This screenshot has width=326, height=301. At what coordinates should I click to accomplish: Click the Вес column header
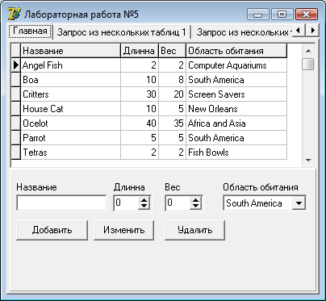tap(172, 51)
